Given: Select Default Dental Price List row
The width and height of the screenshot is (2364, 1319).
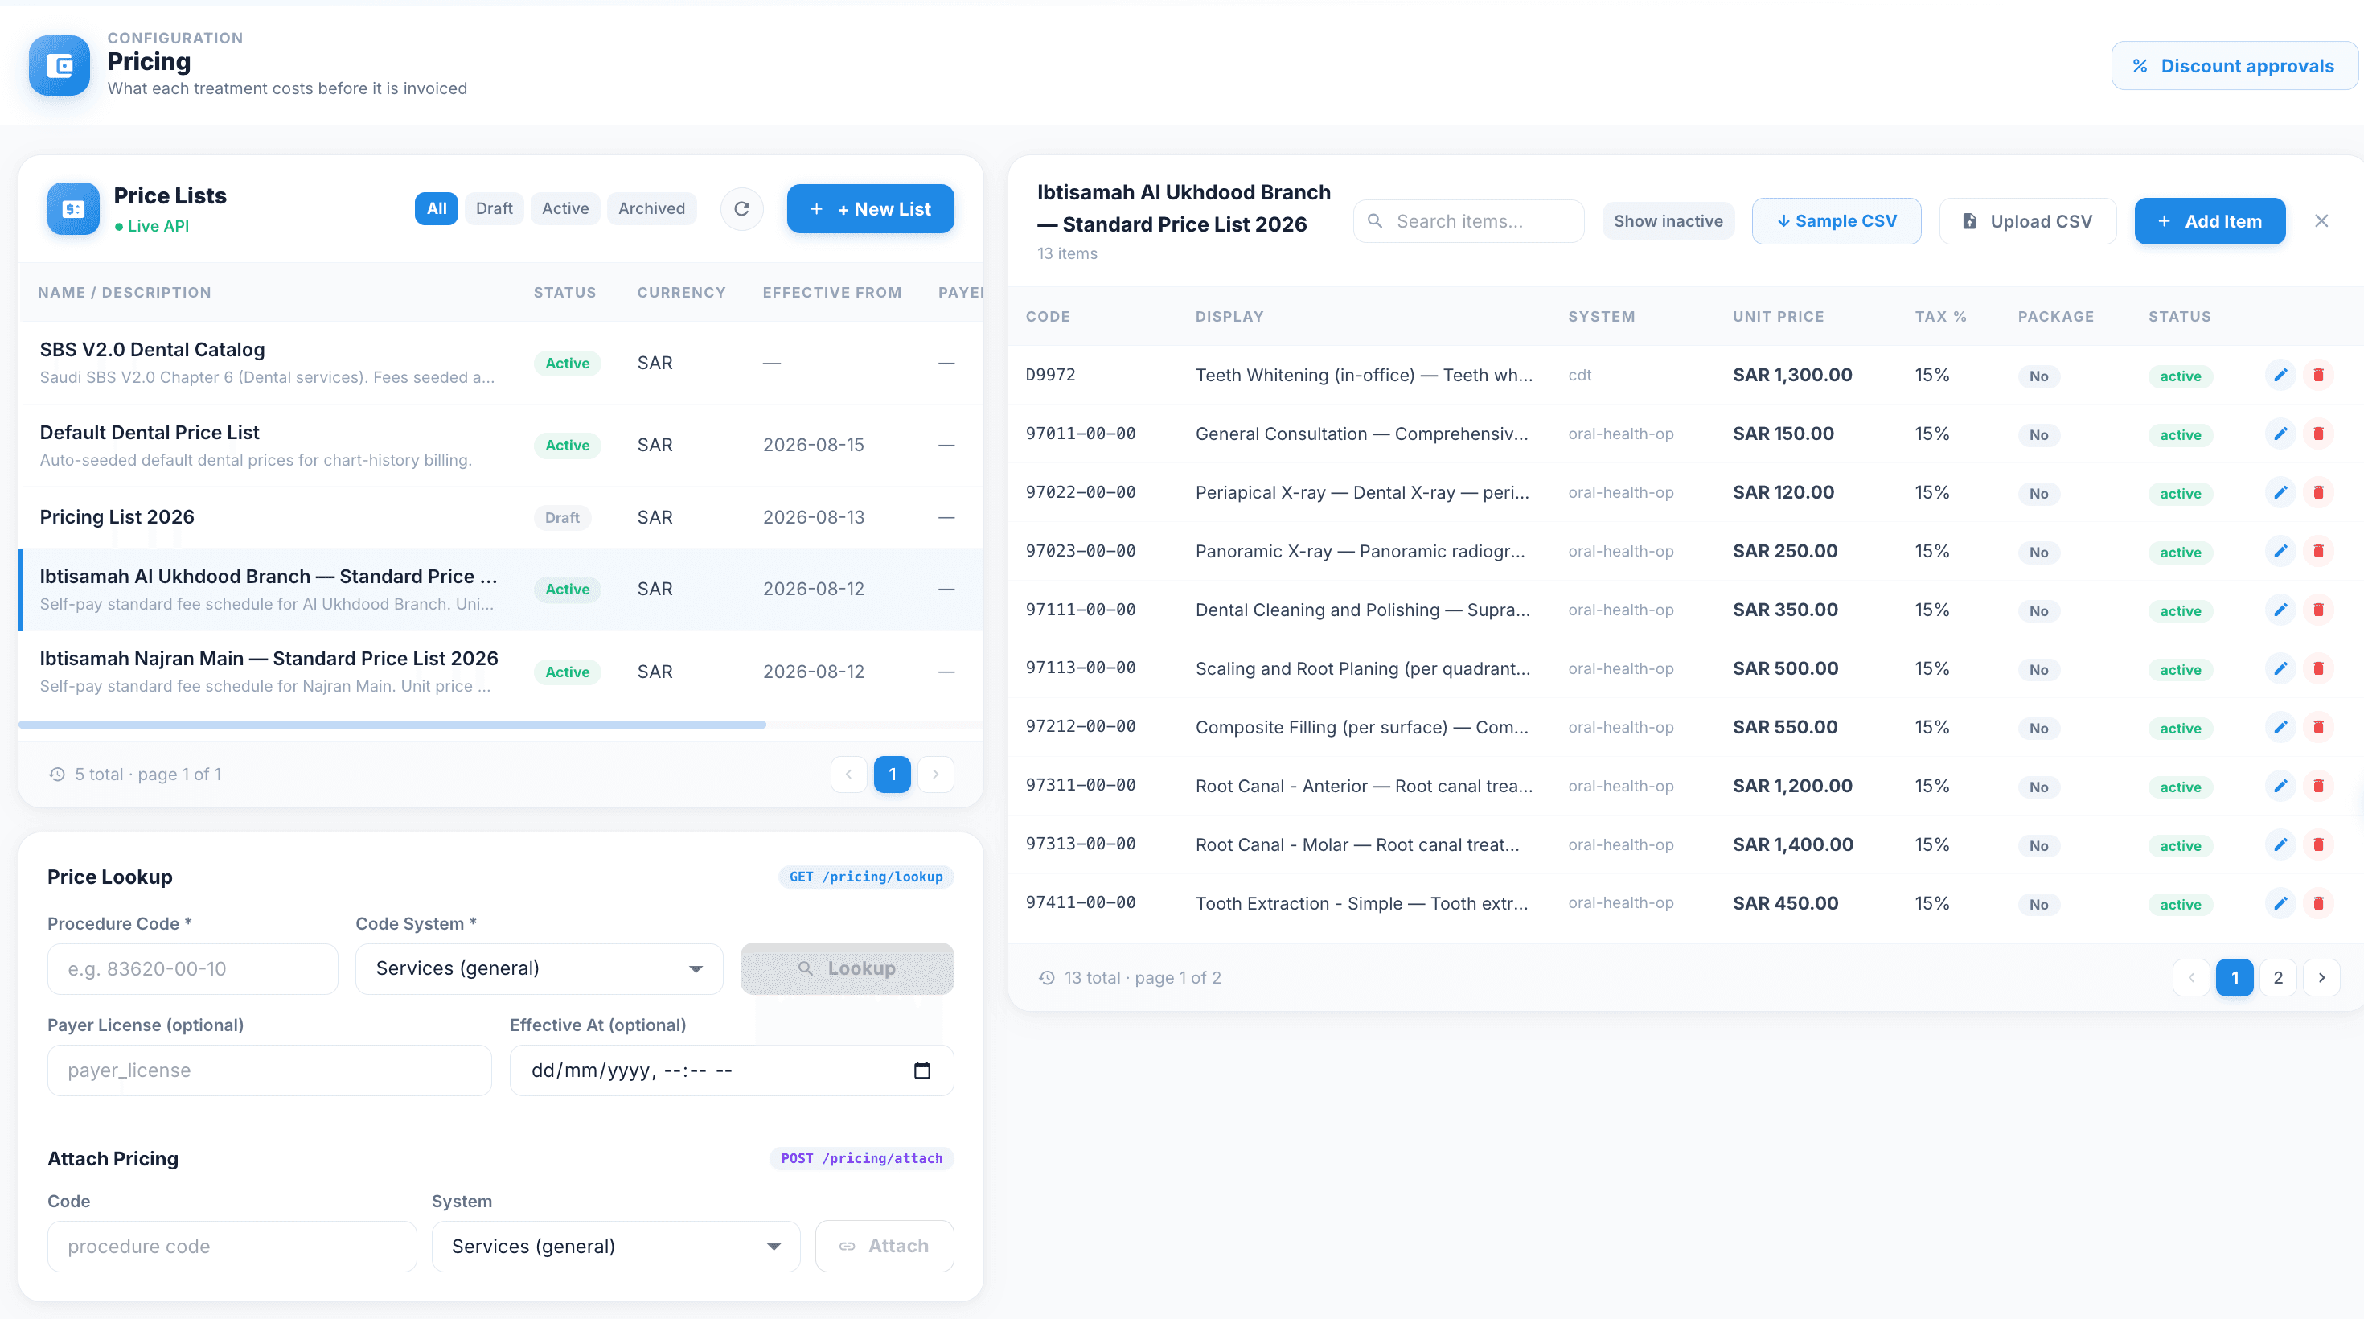Looking at the screenshot, I should tap(500, 446).
